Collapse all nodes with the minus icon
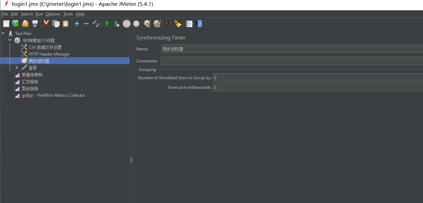 tap(87, 24)
